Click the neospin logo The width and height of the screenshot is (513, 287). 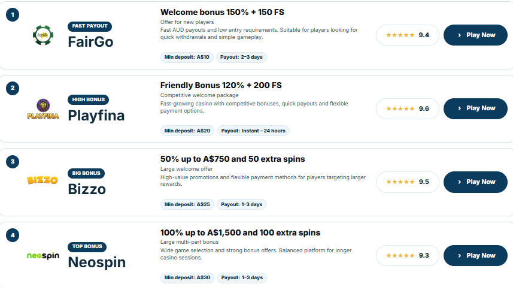[x=43, y=256]
